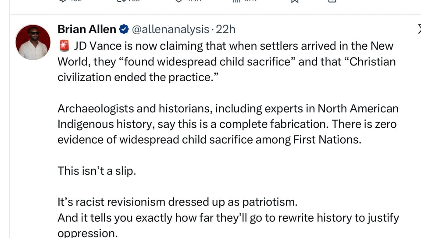Click the repost icon on the post above
421x238 pixels.
(121, 1)
